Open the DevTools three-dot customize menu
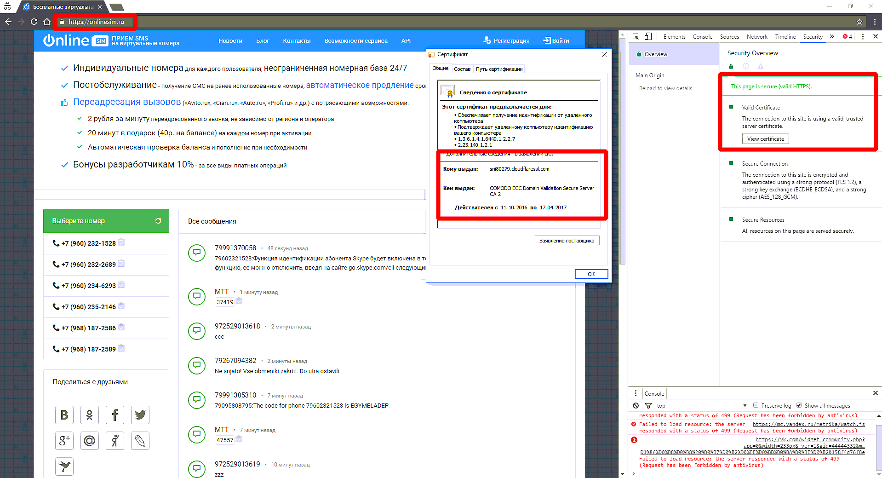This screenshot has width=882, height=478. click(863, 37)
